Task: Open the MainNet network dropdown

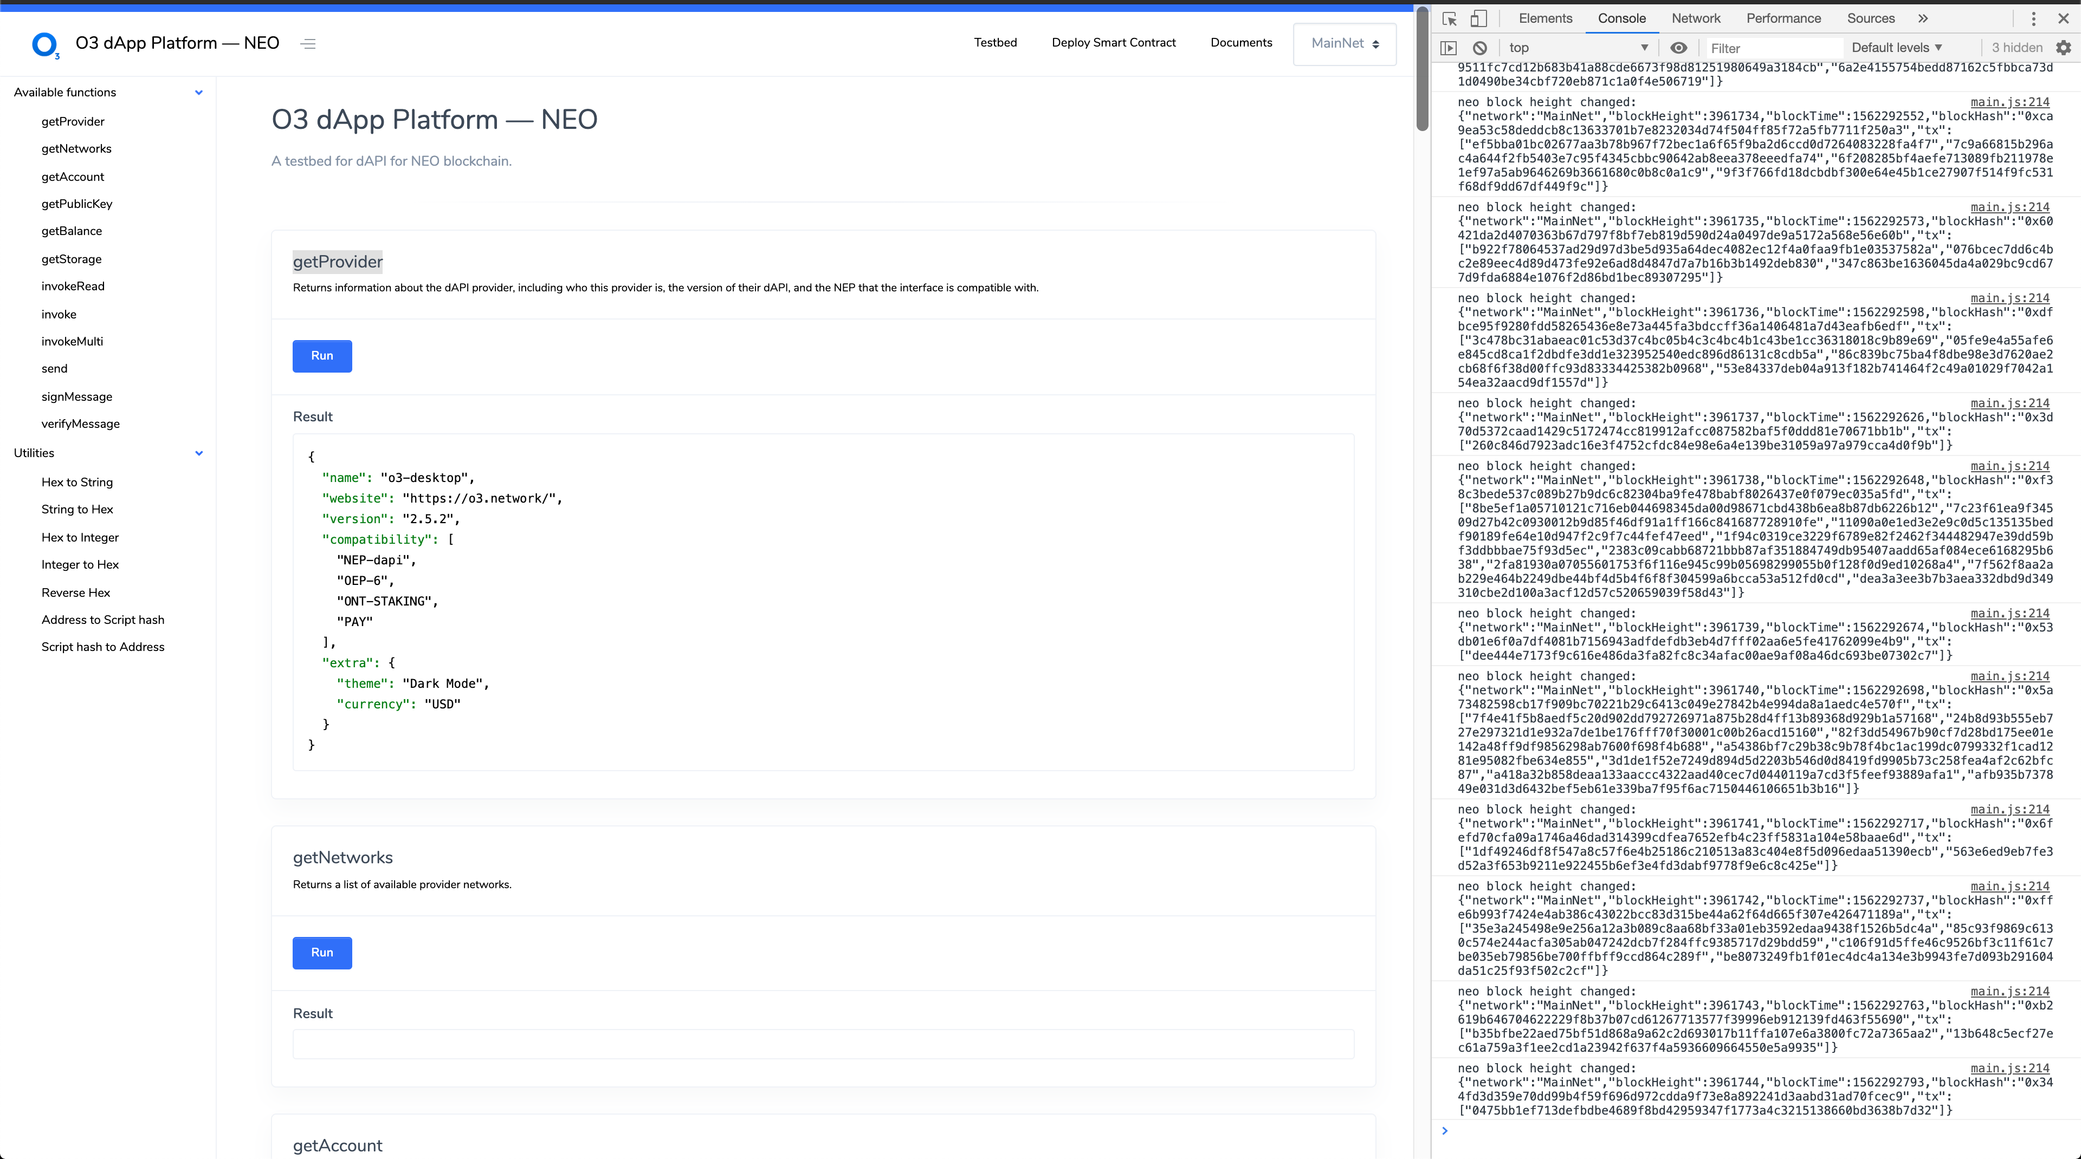Action: 1345,43
